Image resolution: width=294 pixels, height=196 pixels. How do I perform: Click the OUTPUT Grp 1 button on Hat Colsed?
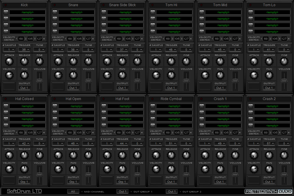click(x=24, y=182)
